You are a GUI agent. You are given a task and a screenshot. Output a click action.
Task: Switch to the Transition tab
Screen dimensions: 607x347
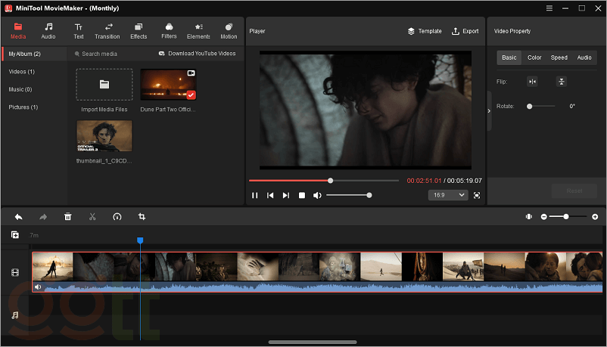click(x=107, y=31)
